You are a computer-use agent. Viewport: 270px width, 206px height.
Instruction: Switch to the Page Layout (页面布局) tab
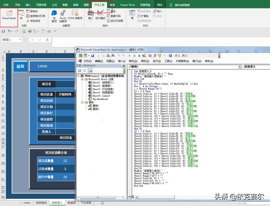point(41,5)
